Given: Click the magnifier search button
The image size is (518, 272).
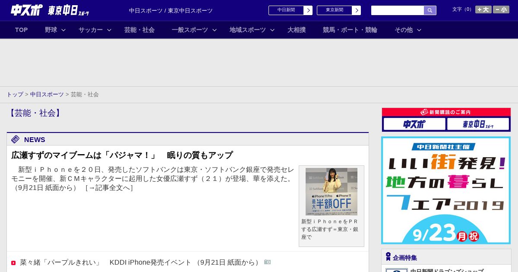Looking at the screenshot, I should pos(430,10).
